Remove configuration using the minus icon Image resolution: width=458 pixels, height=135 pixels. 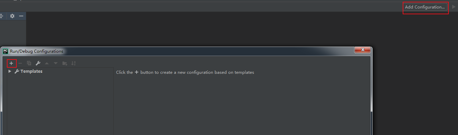coord(20,63)
